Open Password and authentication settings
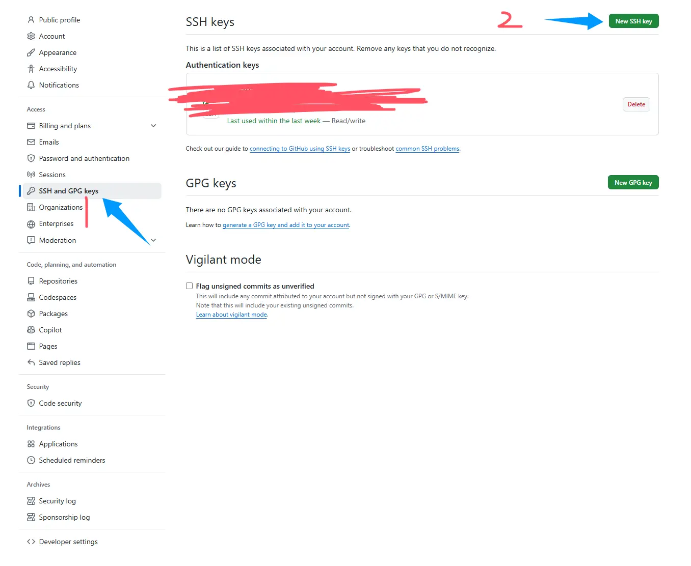The height and width of the screenshot is (566, 691). [x=84, y=158]
